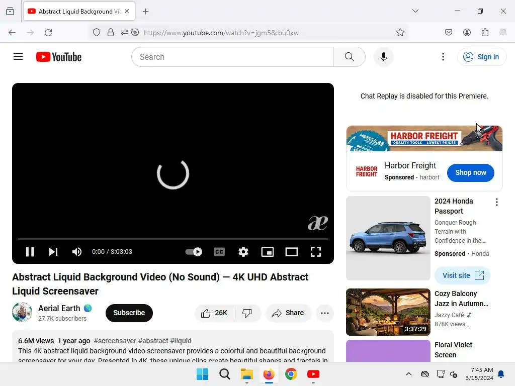Open Aerial Earth channel avatar

[x=22, y=312]
